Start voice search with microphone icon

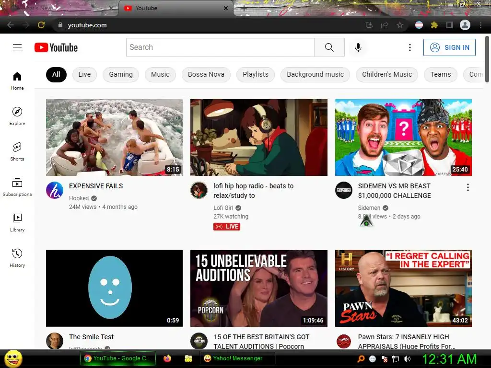pyautogui.click(x=358, y=47)
